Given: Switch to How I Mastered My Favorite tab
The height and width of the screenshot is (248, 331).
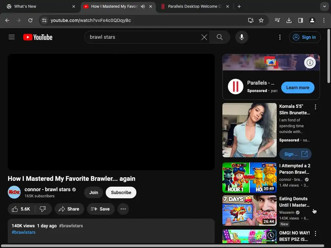Looking at the screenshot, I should pos(114,6).
